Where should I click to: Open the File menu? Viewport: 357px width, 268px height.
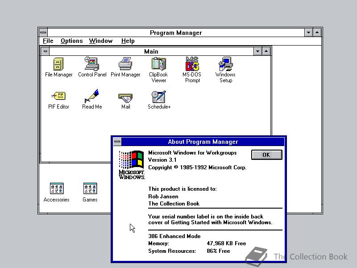click(x=48, y=41)
